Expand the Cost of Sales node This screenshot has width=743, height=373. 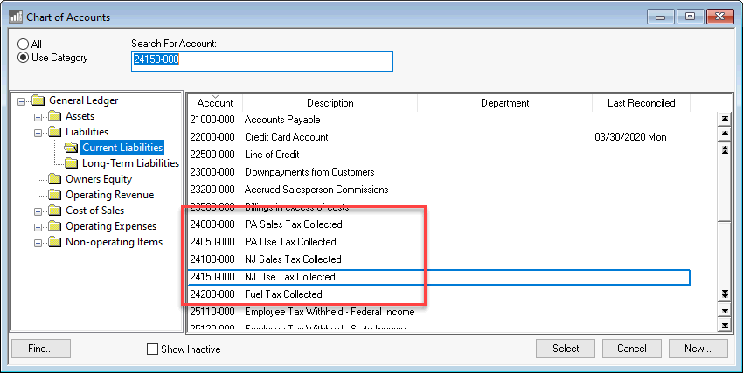click(38, 211)
